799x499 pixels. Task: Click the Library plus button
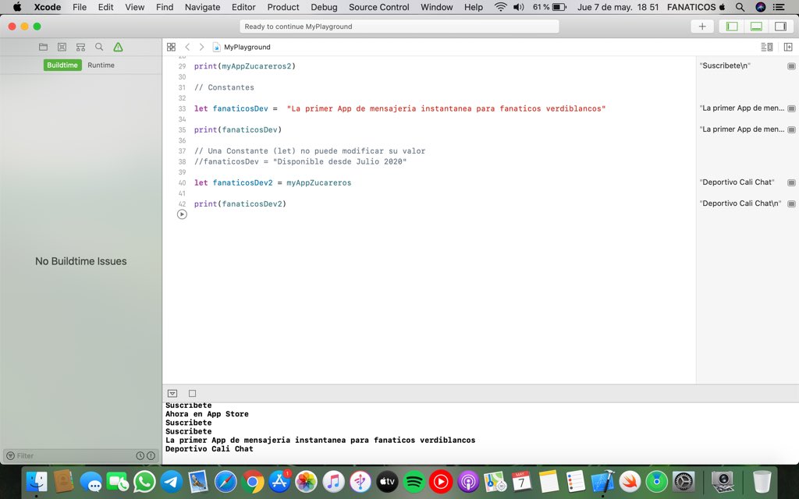(702, 27)
